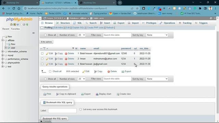Click the phpMyAdmin home icon
Viewport: 219px width, 123px height.
point(11,24)
